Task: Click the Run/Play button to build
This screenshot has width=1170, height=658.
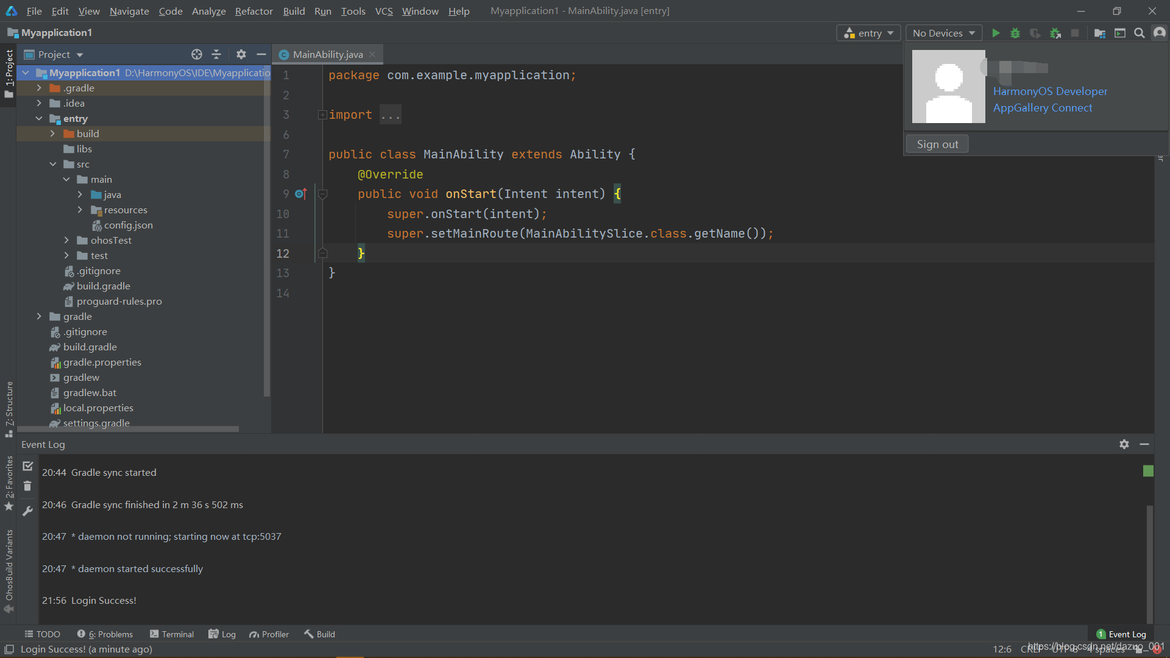Action: 995,33
